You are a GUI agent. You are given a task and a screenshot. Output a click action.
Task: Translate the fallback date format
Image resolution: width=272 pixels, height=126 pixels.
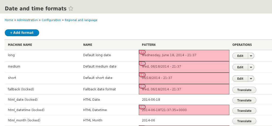coord(244,90)
